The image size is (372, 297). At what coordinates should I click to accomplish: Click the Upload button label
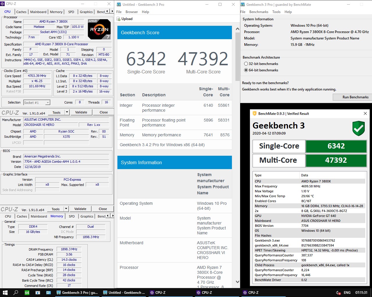click(x=127, y=19)
